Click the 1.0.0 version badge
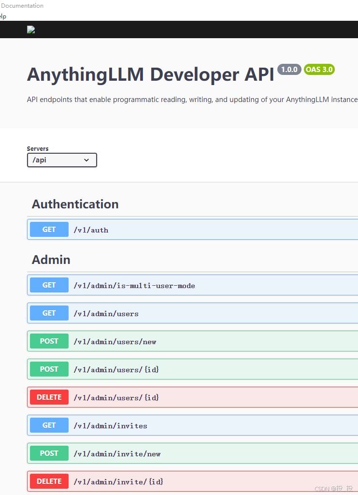The image size is (358, 495). [x=289, y=70]
